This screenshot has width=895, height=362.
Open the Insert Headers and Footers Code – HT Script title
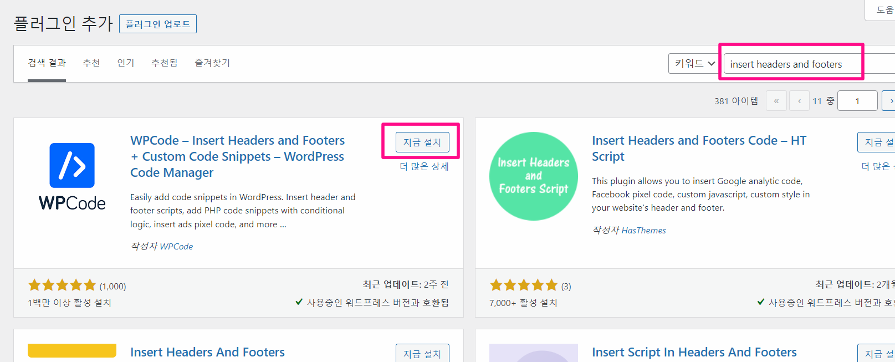[x=699, y=148]
